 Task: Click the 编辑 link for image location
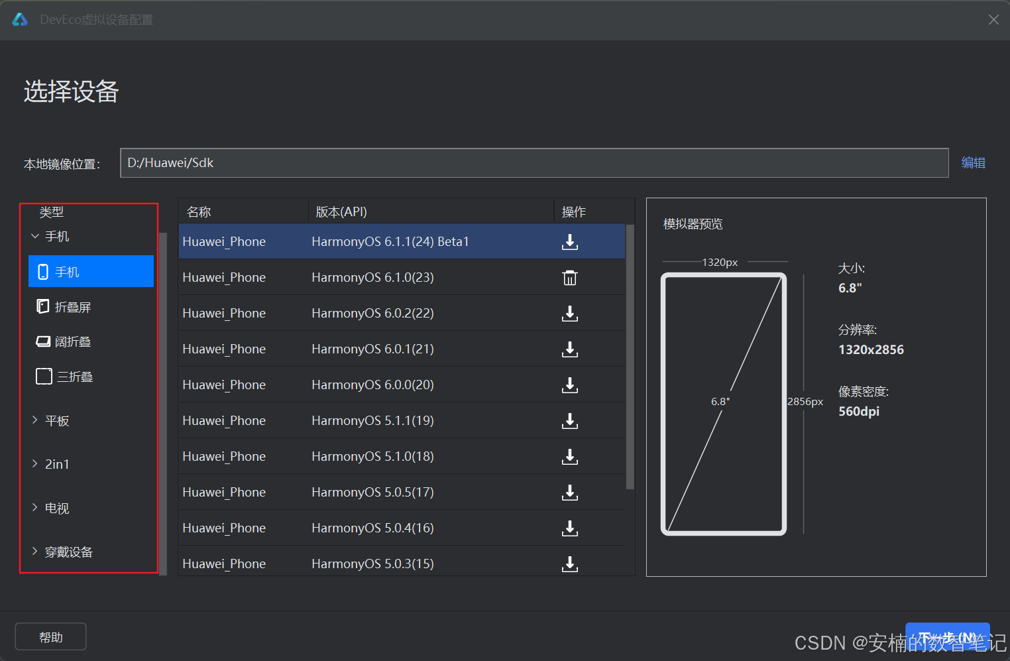tap(973, 163)
